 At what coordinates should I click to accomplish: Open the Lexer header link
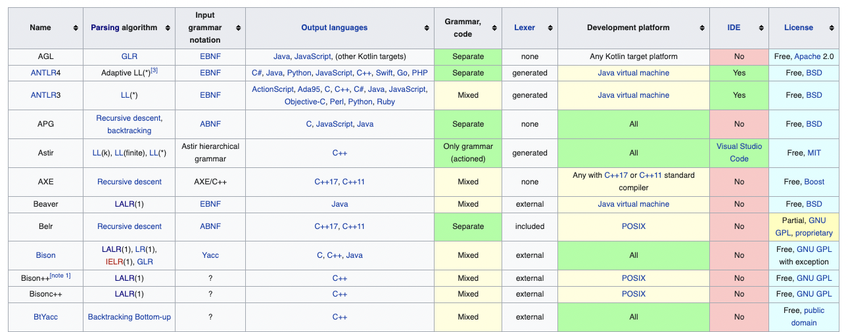[x=525, y=28]
